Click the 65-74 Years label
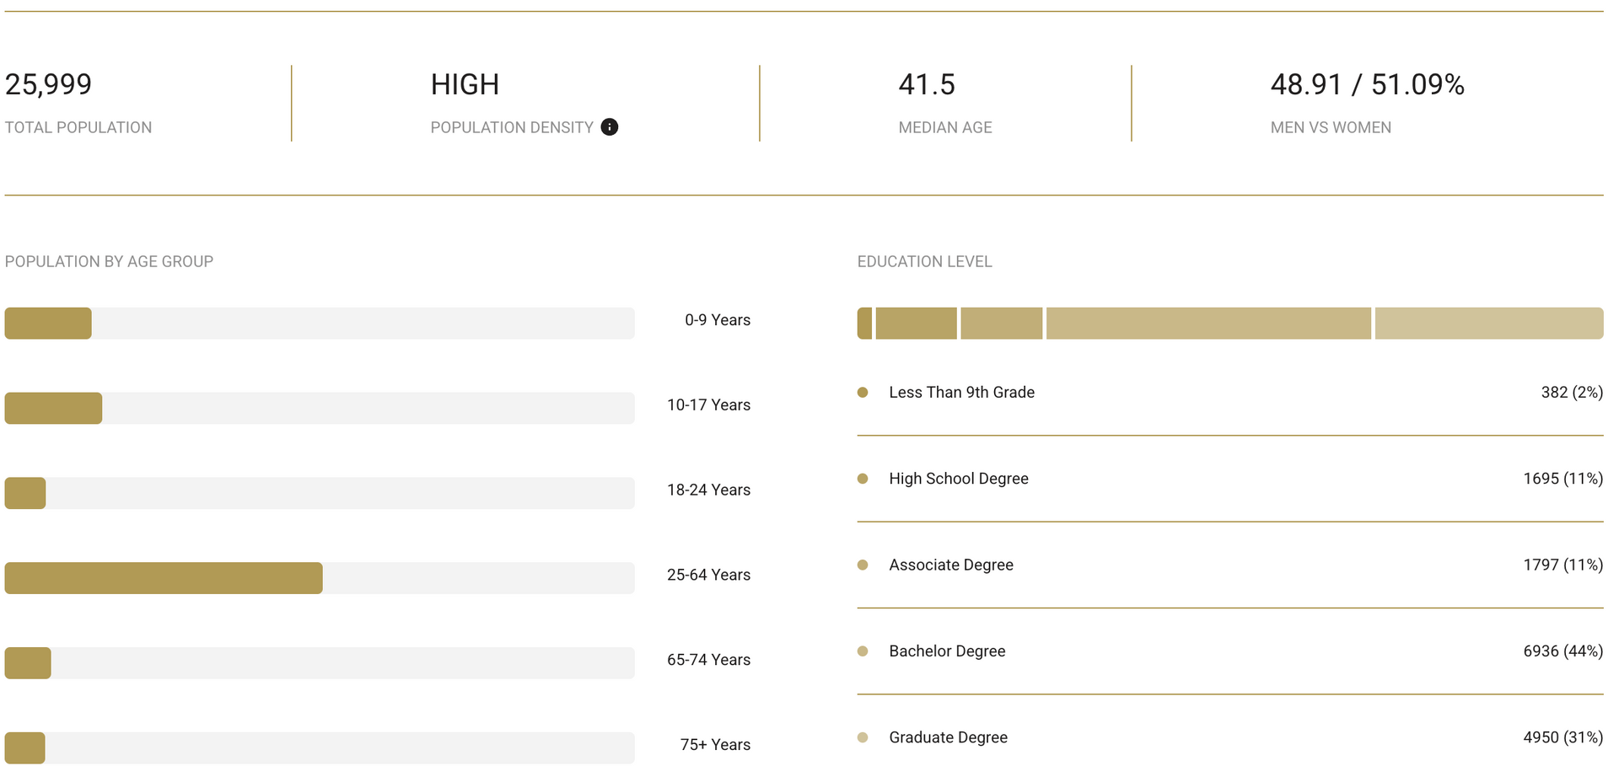 (x=708, y=660)
